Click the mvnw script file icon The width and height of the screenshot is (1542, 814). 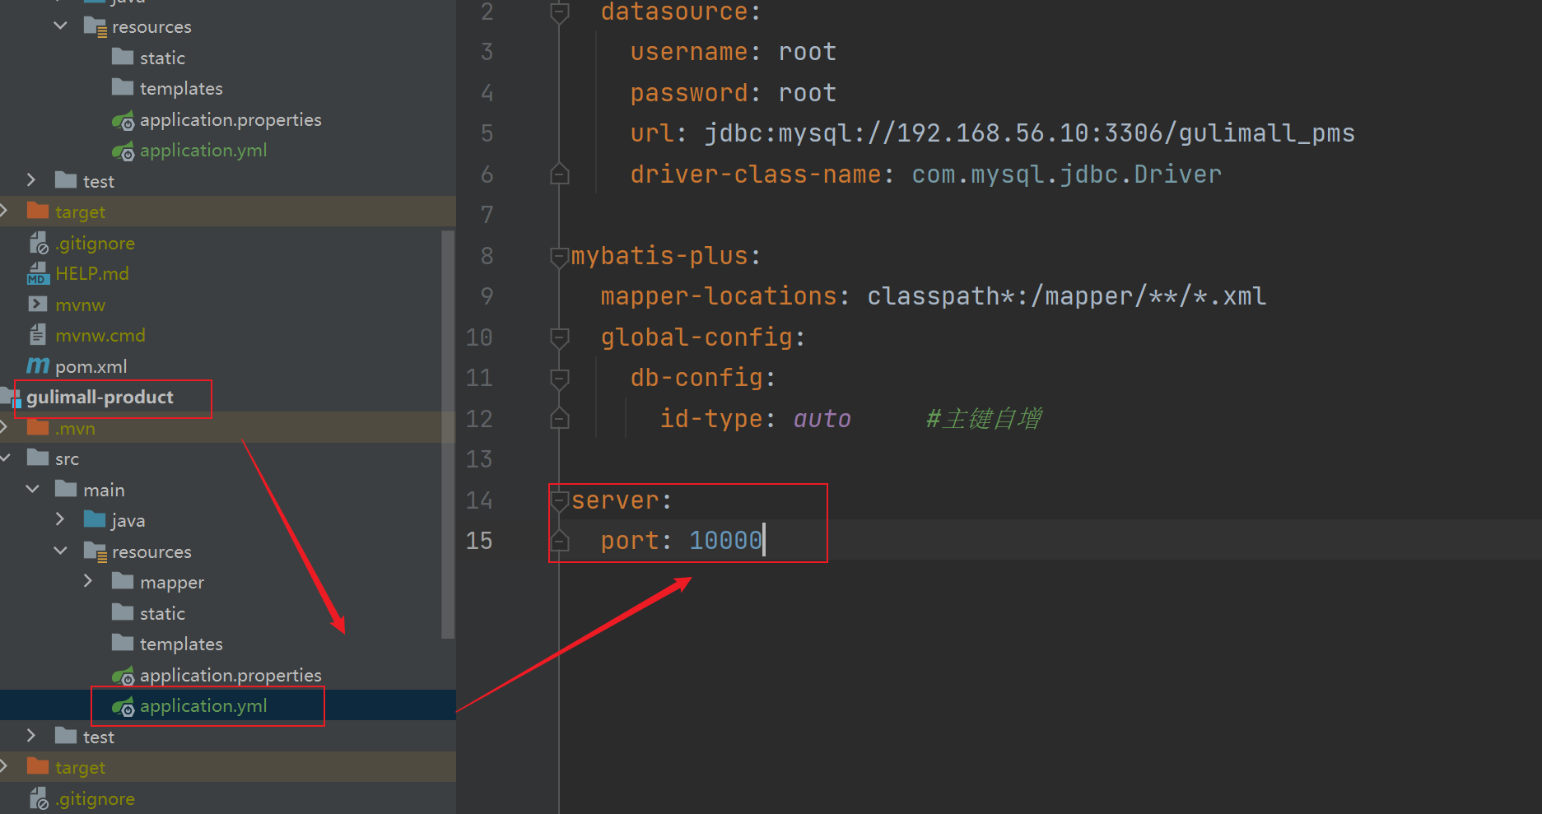click(38, 305)
